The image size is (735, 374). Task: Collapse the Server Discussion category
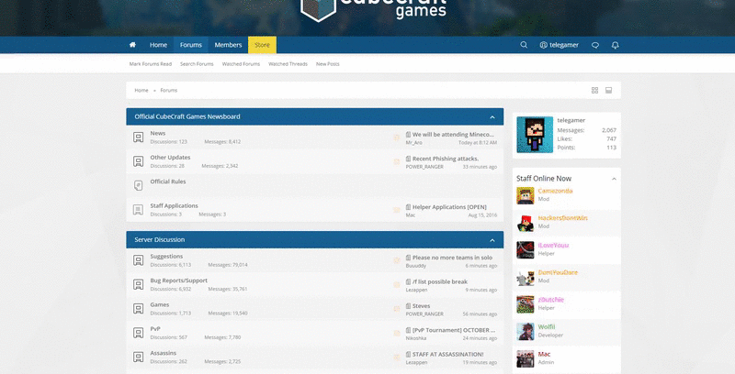click(492, 240)
